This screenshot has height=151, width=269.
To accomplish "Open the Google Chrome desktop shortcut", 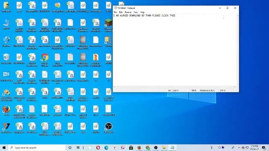I will pos(45,60).
